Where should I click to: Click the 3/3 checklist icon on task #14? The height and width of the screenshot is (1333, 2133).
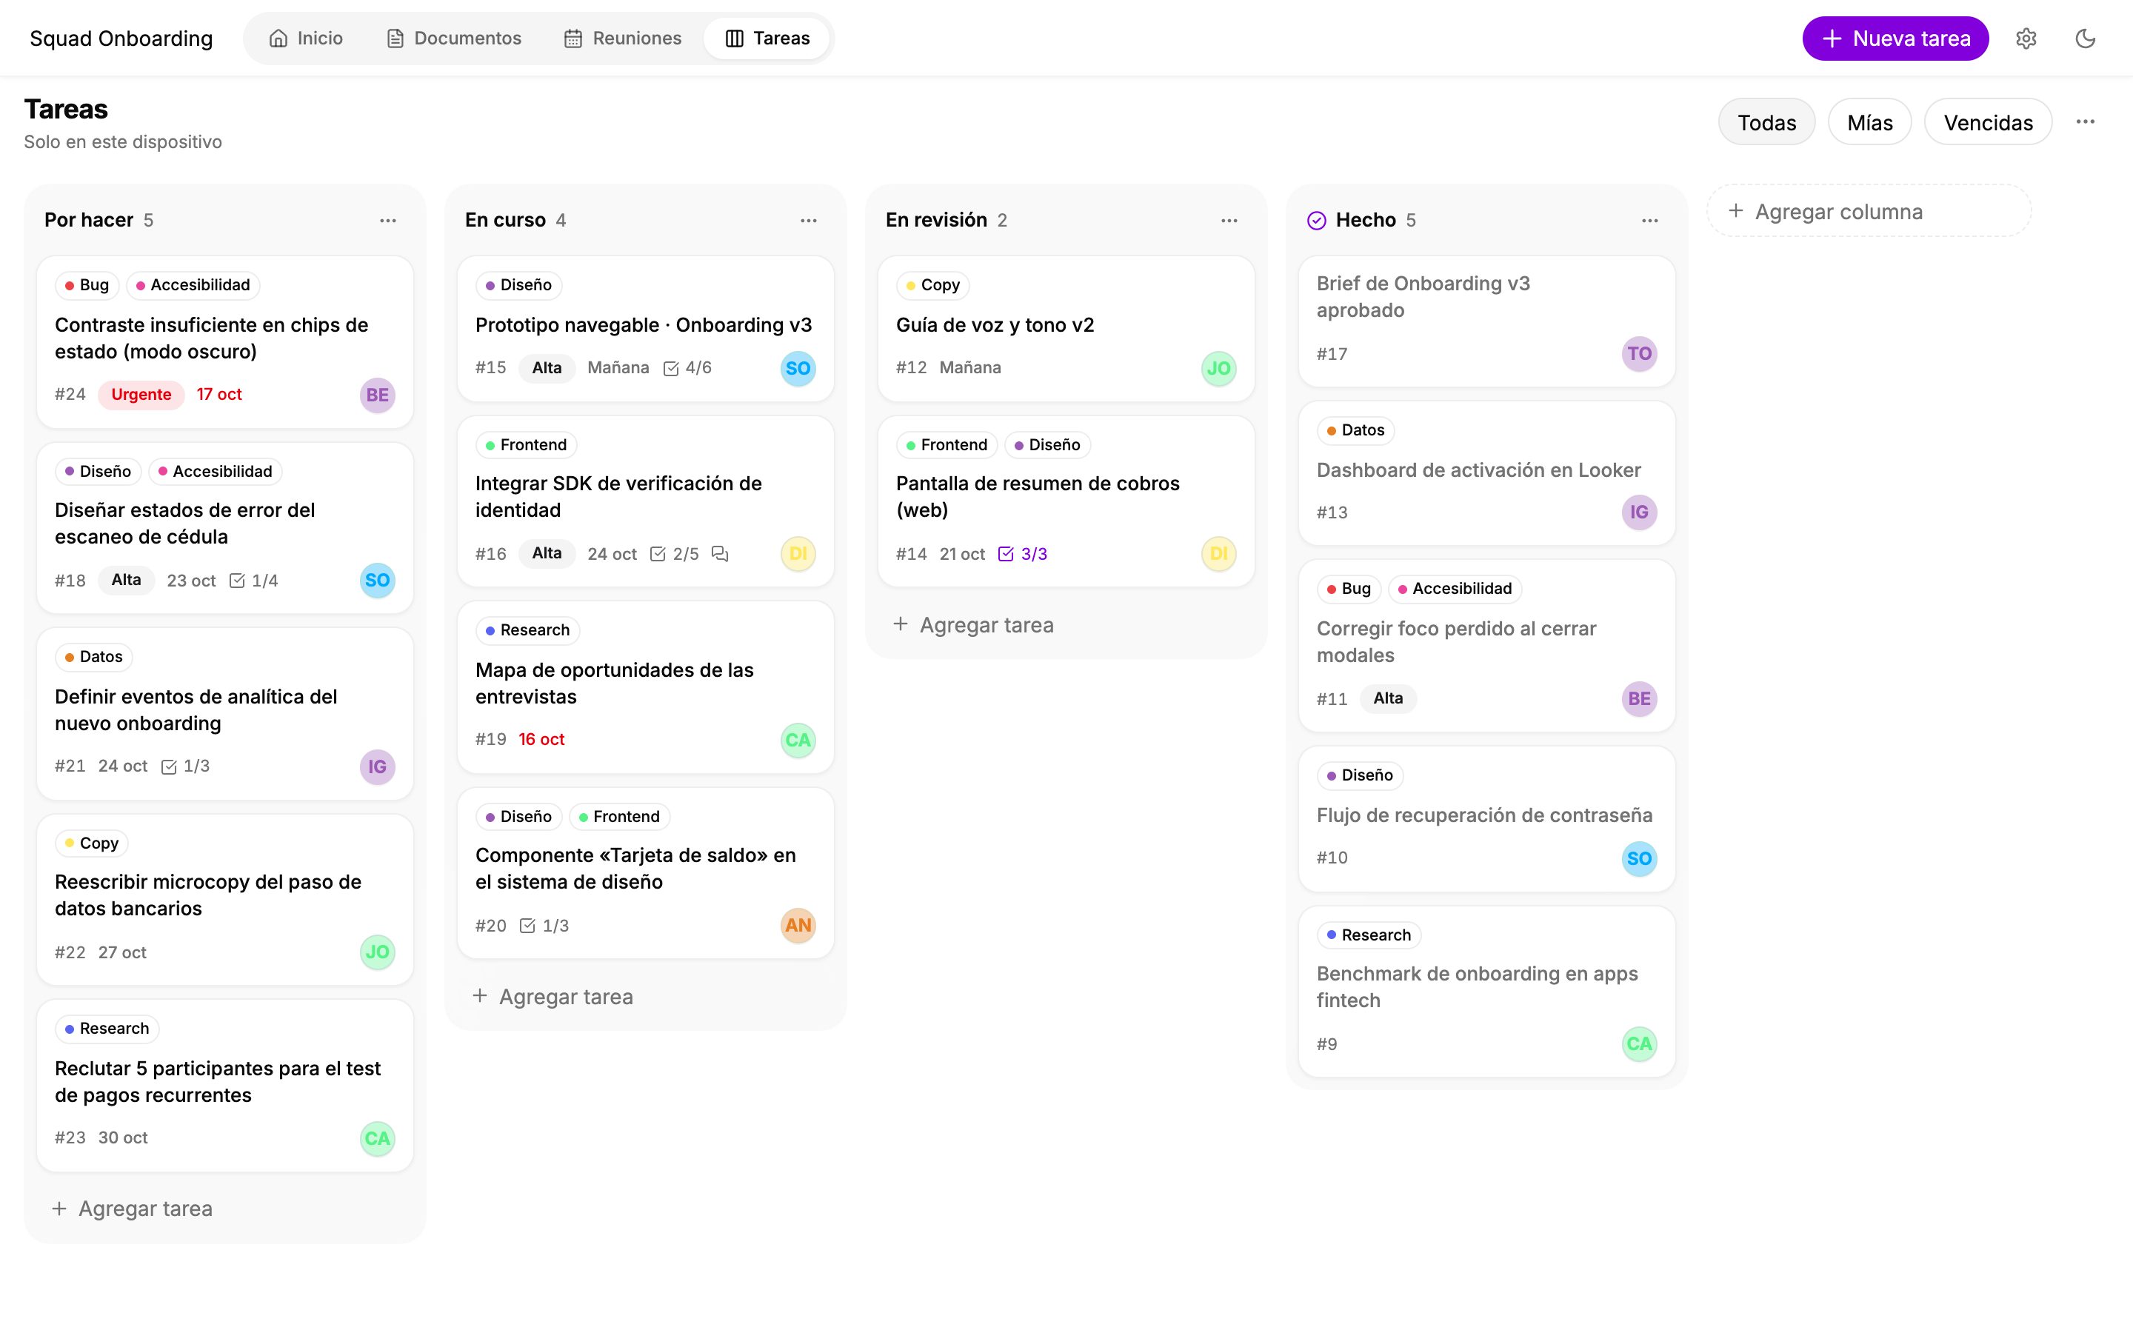click(x=1006, y=554)
